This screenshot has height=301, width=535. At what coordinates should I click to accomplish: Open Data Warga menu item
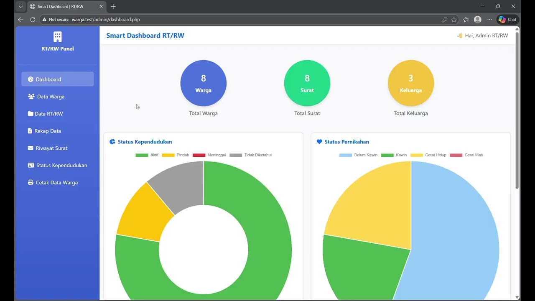[58, 97]
